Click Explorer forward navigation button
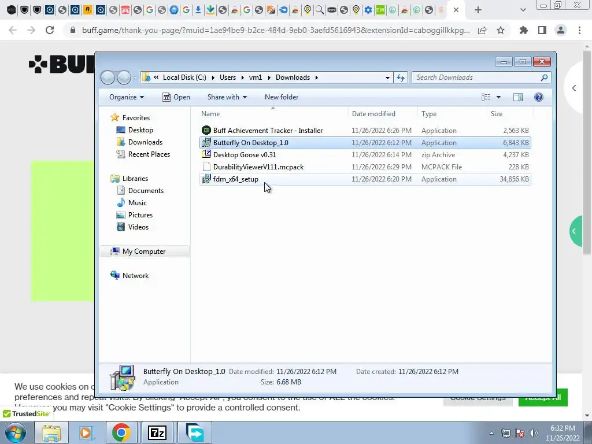Viewport: 592px width, 444px height. pyautogui.click(x=124, y=78)
